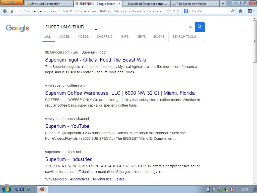Click the vertical scrollbar thumb

click(254, 41)
